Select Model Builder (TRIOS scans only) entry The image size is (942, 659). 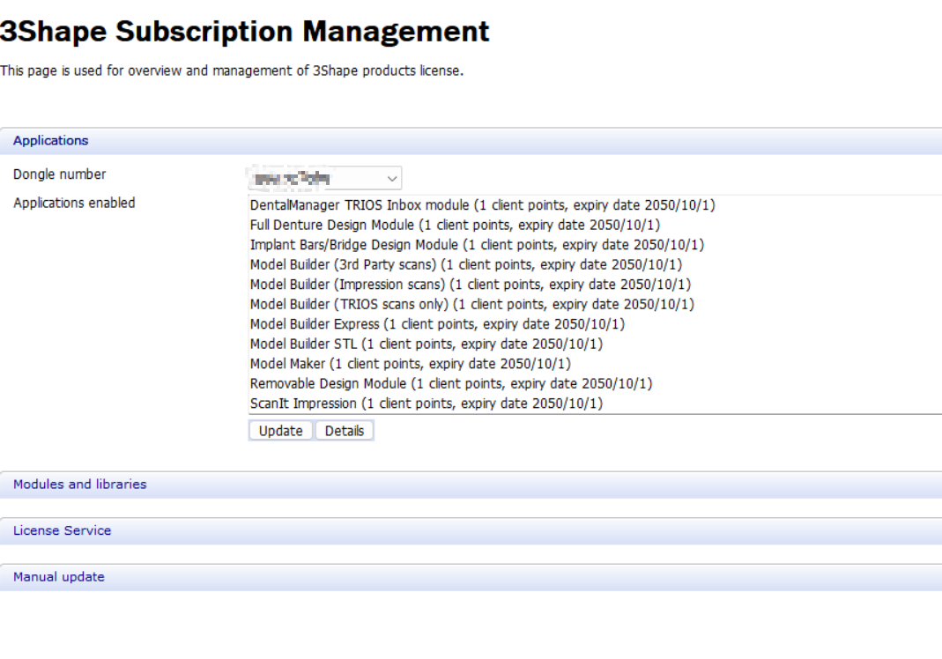pyautogui.click(x=471, y=305)
